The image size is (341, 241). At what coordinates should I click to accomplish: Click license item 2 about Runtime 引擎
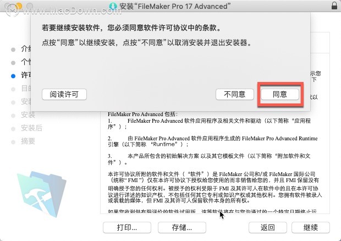[213, 141]
